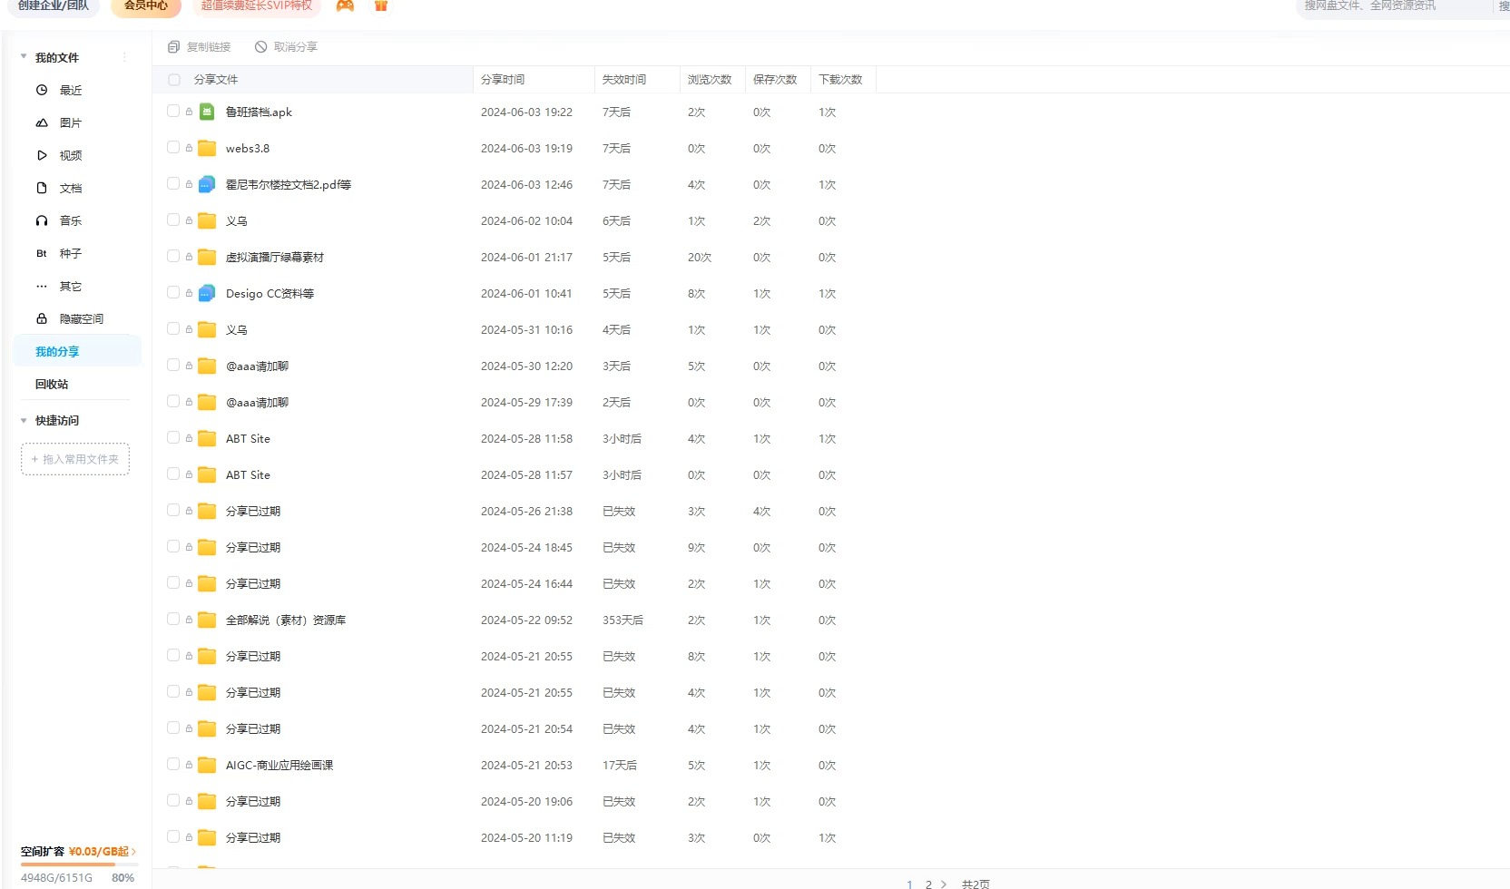Click the lock icon on the webs3.8 row

pyautogui.click(x=189, y=148)
